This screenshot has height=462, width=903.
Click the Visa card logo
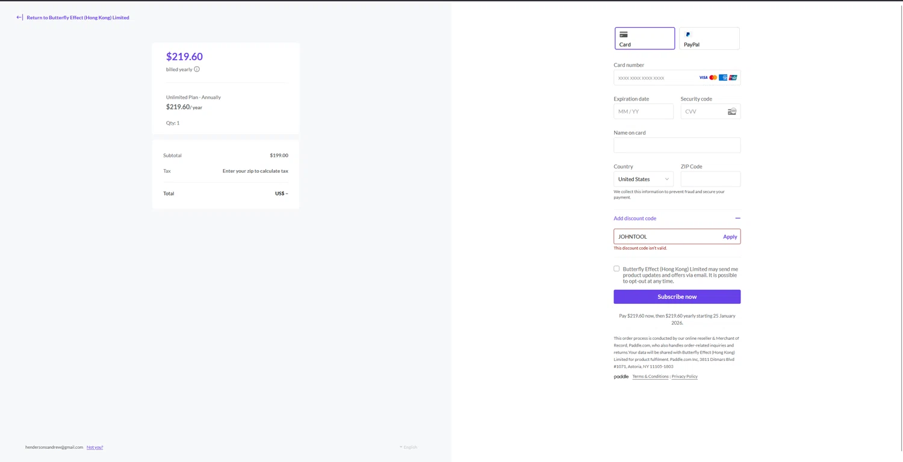[703, 78]
